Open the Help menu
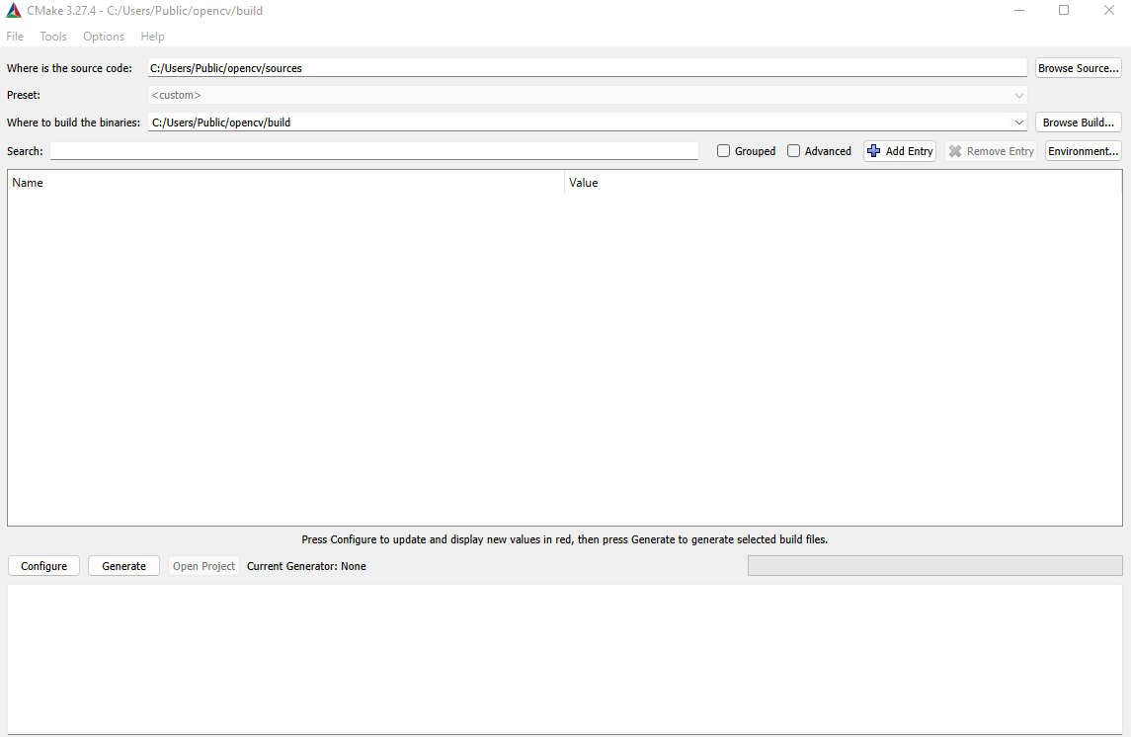The height and width of the screenshot is (737, 1131). click(x=152, y=36)
